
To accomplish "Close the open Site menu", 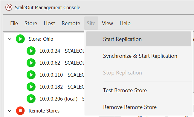I will tap(91, 23).
